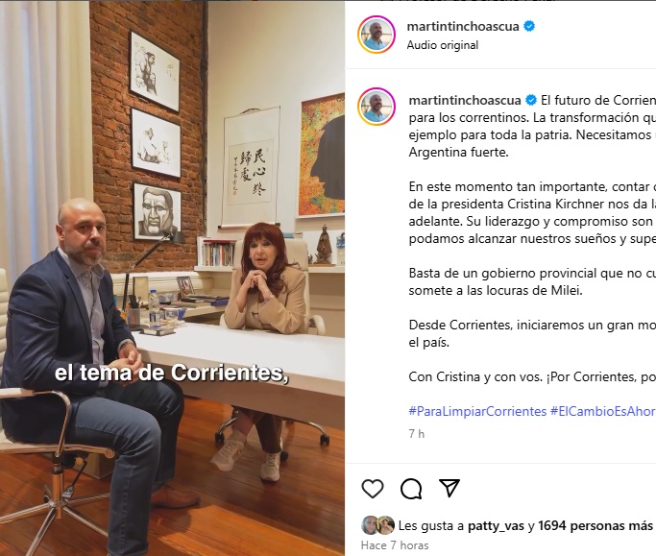Open Audio original link
Viewport: 656px width, 556px height.
pyautogui.click(x=442, y=45)
